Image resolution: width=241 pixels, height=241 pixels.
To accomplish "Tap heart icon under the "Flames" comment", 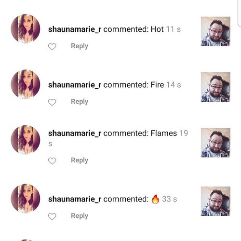I will coord(52,161).
